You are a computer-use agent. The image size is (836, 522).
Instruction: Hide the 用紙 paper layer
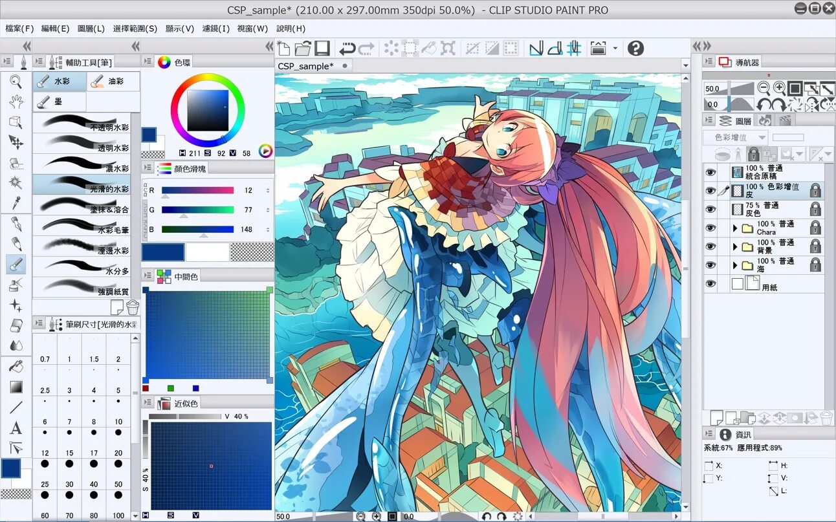[x=710, y=283]
